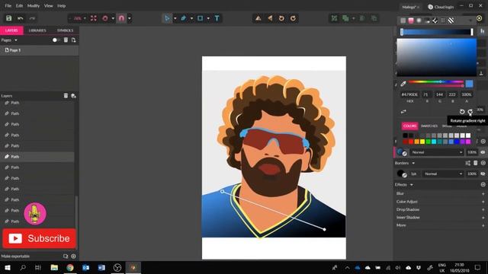Flip selection vertically
This screenshot has height=274, width=488.
click(258, 18)
